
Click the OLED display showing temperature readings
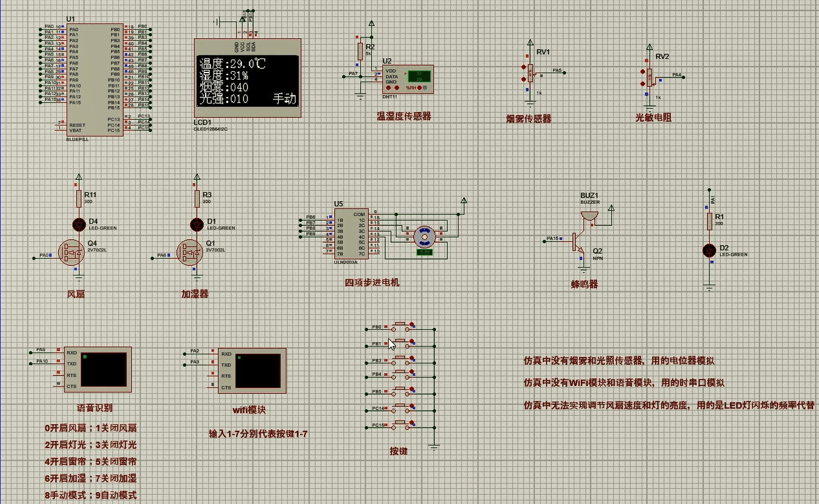pyautogui.click(x=247, y=80)
